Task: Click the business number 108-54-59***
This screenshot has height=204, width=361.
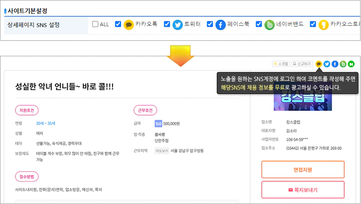Action: tap(297, 139)
